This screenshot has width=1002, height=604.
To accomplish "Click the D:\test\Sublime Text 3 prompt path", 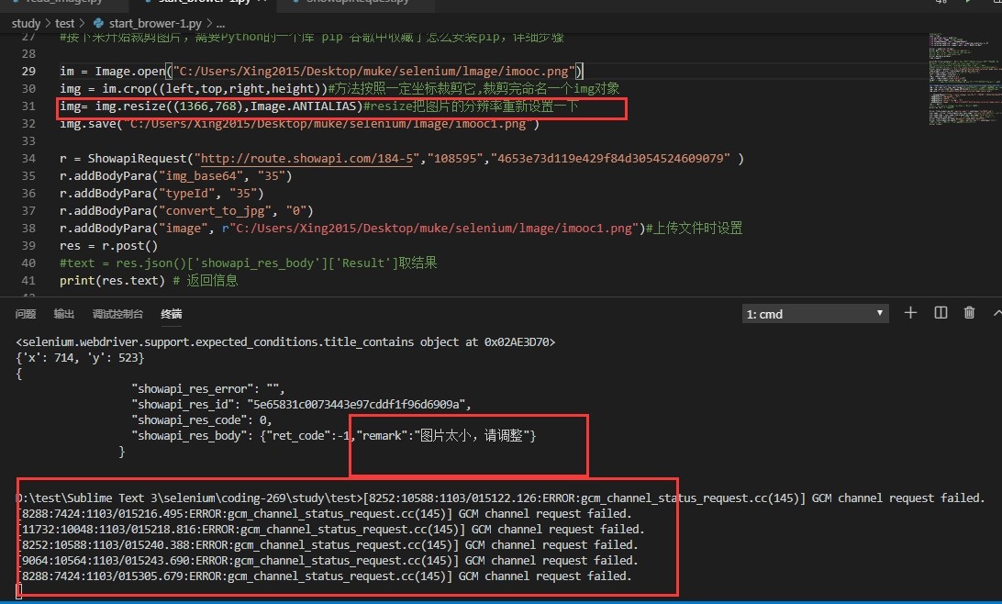I will pyautogui.click(x=189, y=498).
